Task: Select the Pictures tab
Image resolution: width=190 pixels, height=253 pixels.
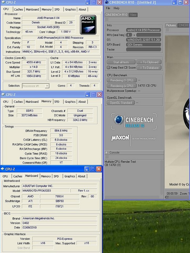Action: point(171,25)
